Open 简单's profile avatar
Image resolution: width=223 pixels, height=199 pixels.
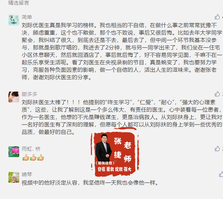pyautogui.click(x=14, y=20)
